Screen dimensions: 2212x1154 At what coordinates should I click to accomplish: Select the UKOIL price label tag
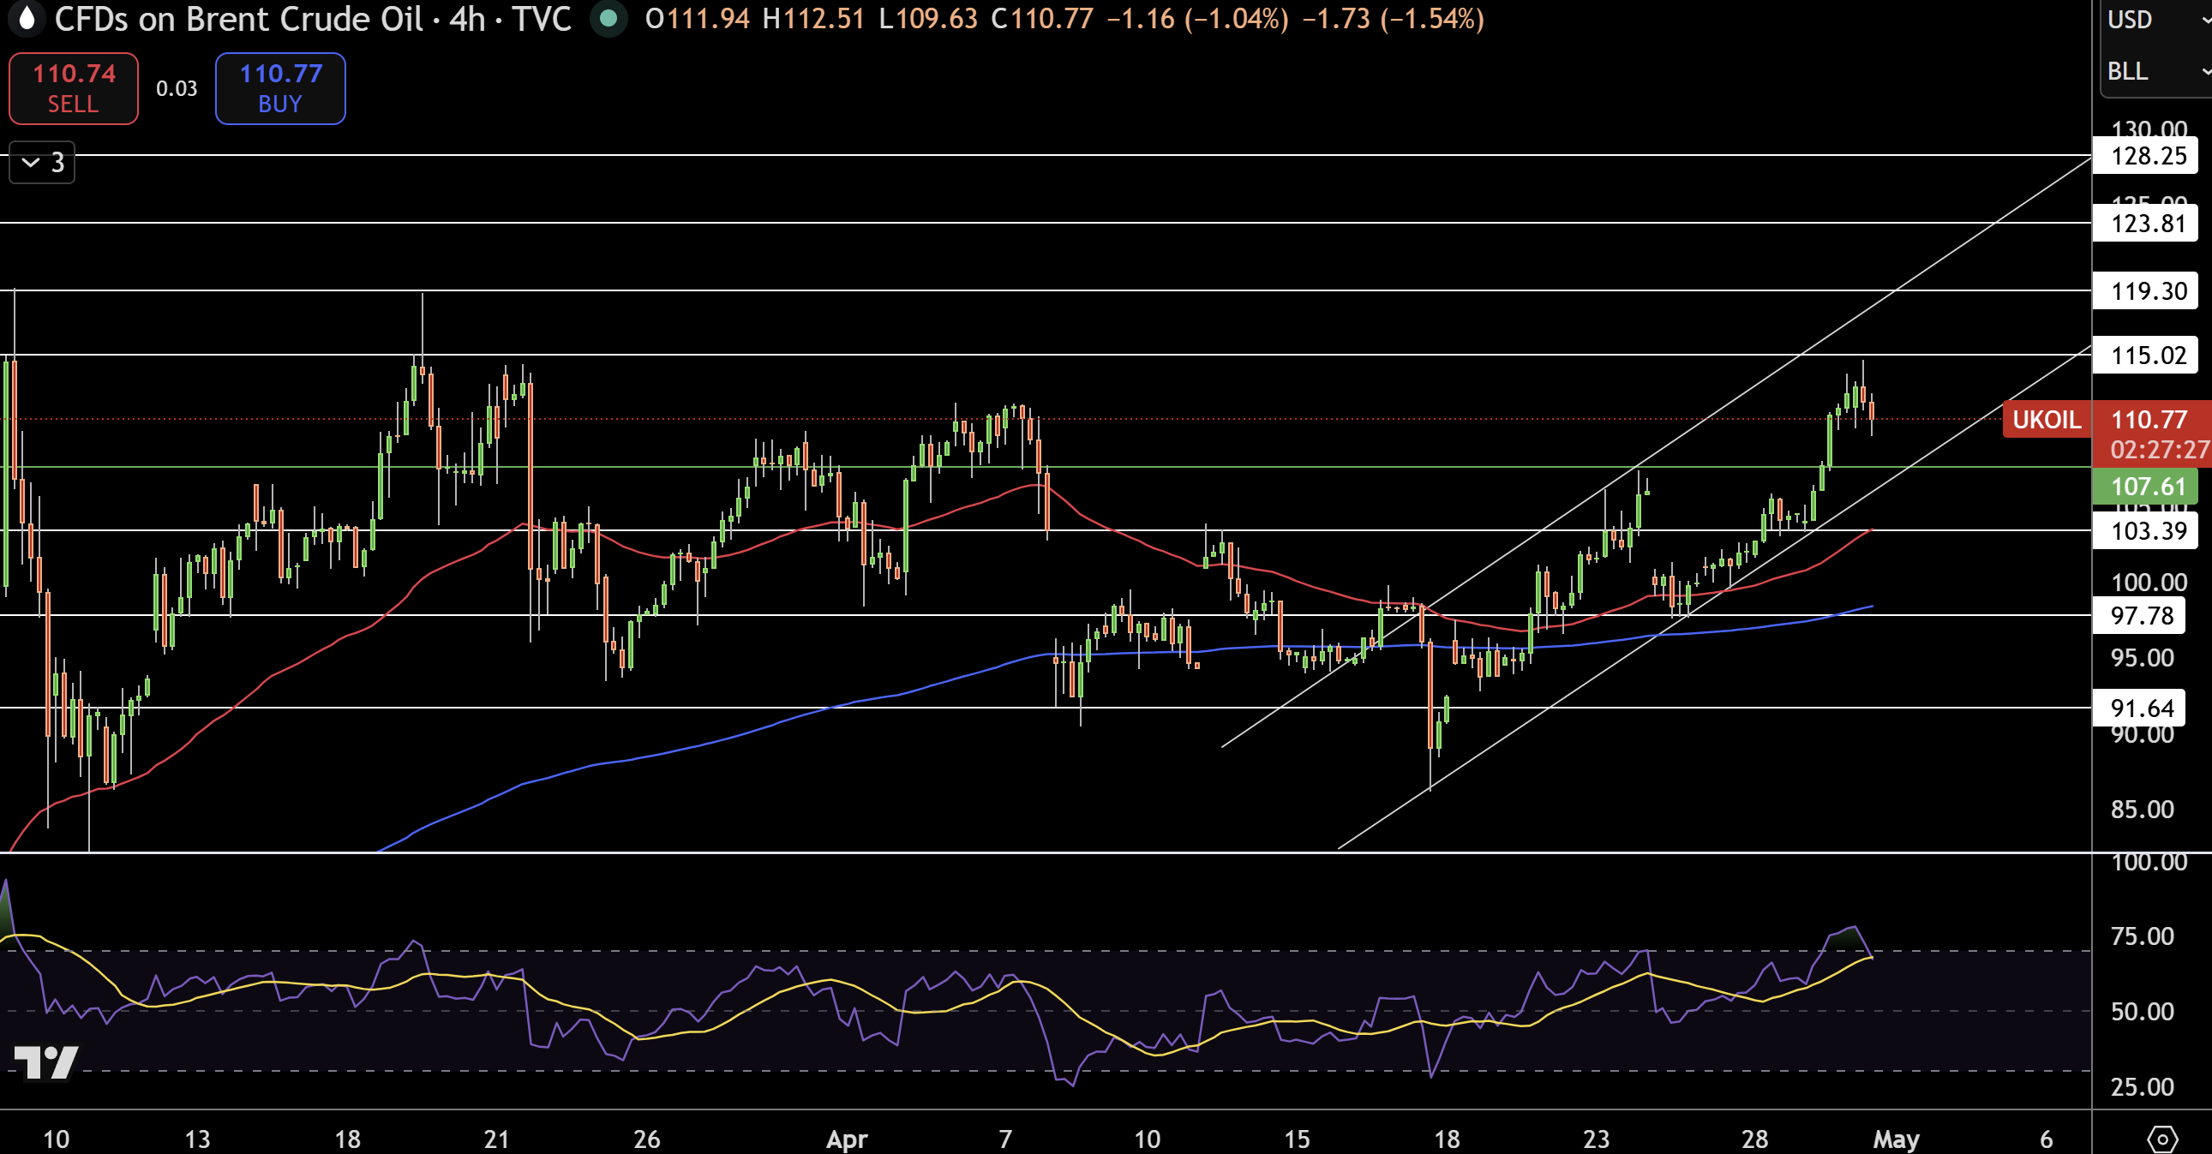(2047, 420)
